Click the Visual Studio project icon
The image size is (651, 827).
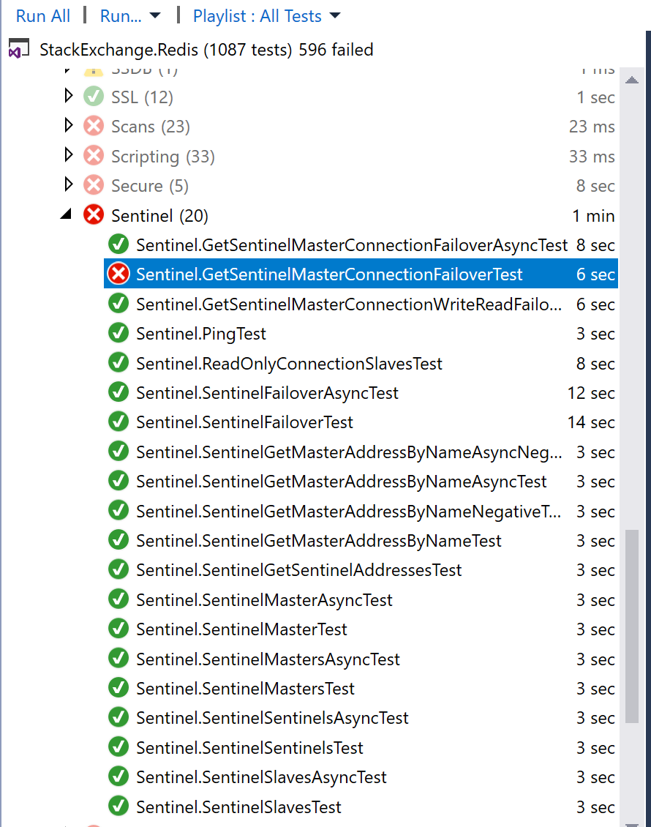tap(18, 49)
